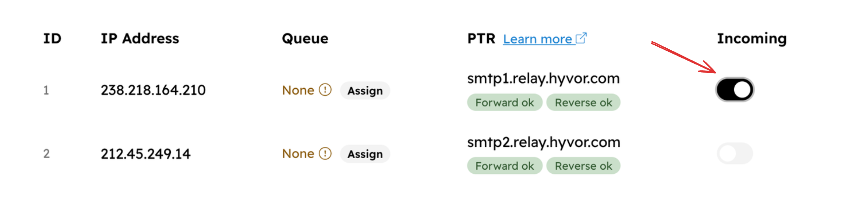Click external link icon beside Learn more
The height and width of the screenshot is (217, 852).
[581, 38]
